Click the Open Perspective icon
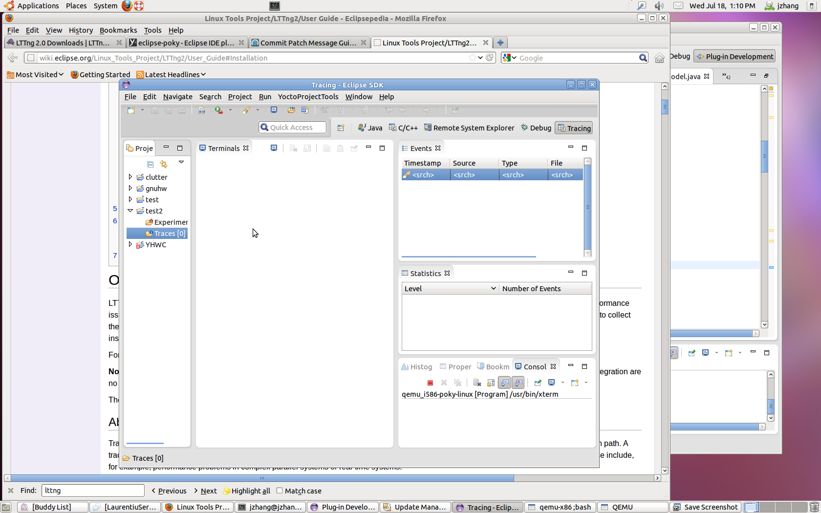 341,128
